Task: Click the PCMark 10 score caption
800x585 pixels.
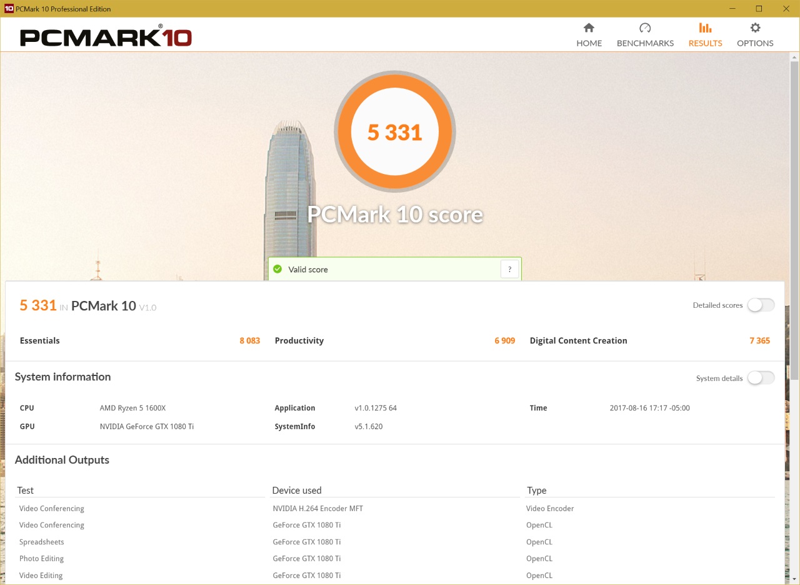Action: (x=395, y=215)
